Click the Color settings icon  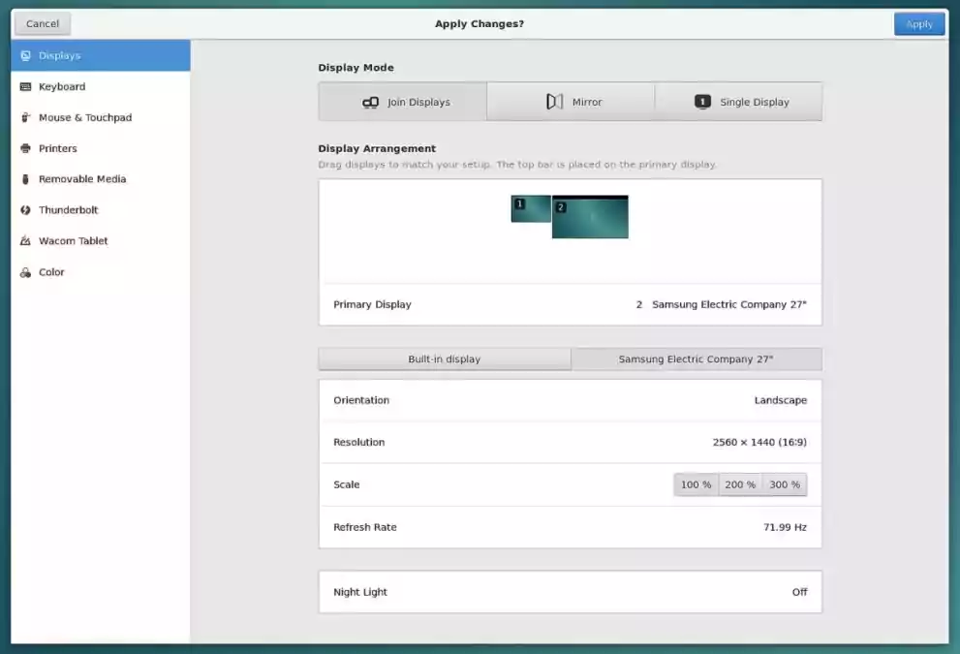(x=25, y=272)
